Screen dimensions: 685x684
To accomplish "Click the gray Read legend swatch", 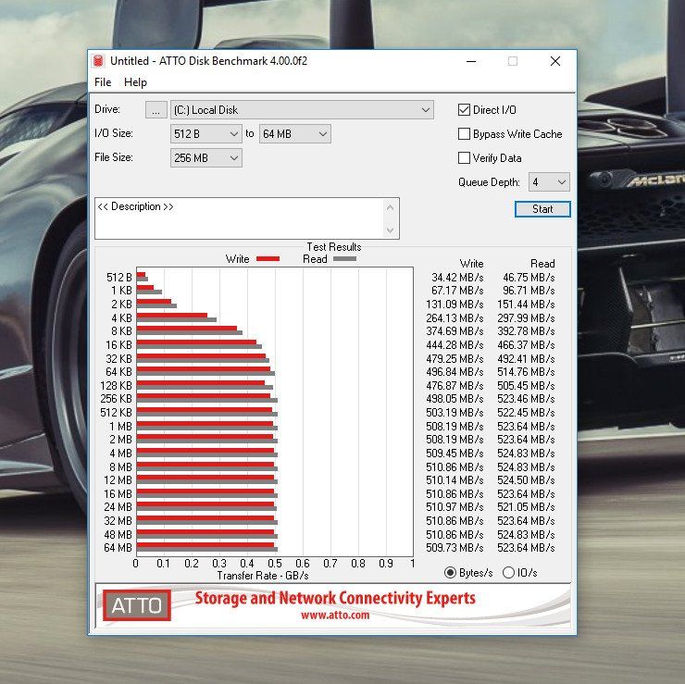I will (x=344, y=259).
